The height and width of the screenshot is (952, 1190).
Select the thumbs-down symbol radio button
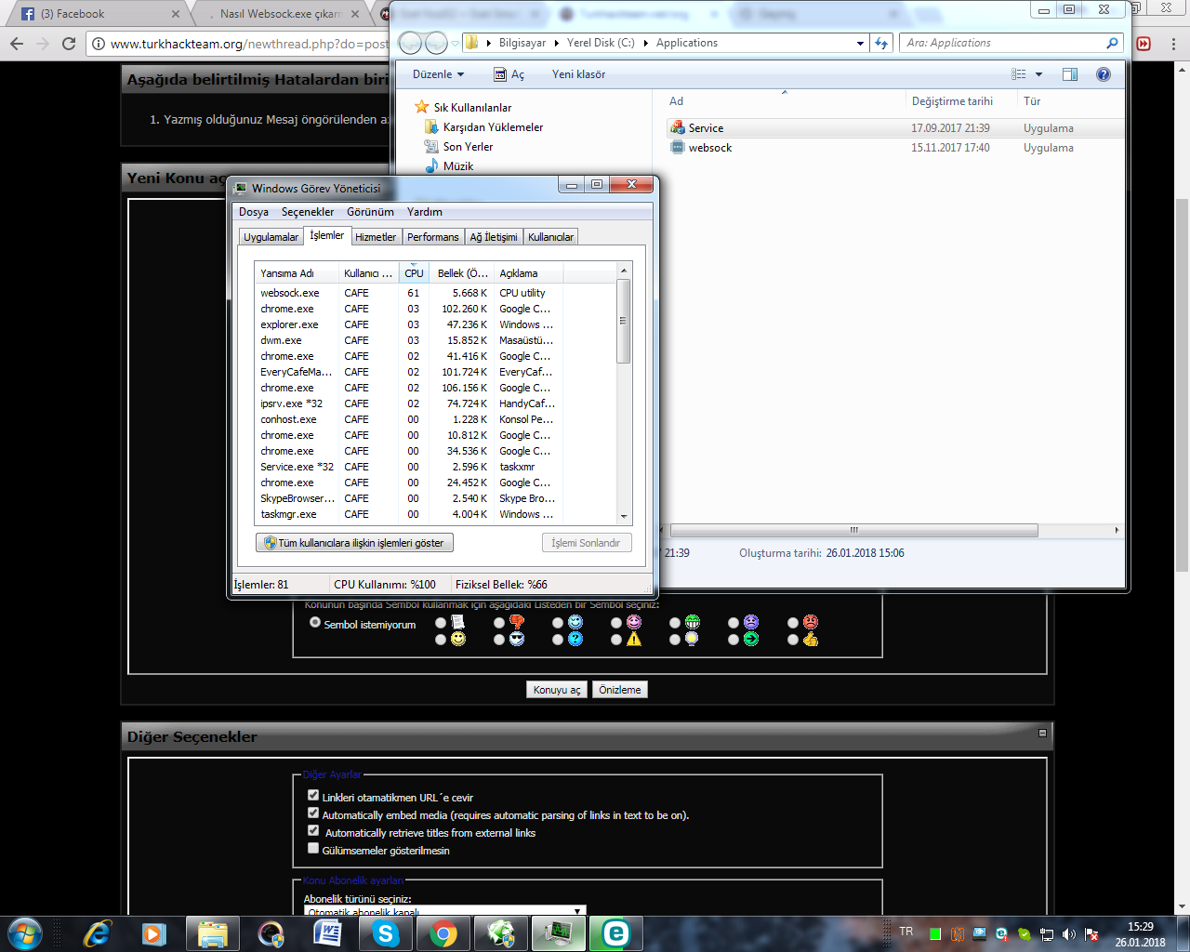(500, 623)
